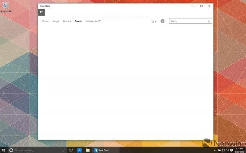Select the Recycle Bin desktop icon

[x=6, y=7]
